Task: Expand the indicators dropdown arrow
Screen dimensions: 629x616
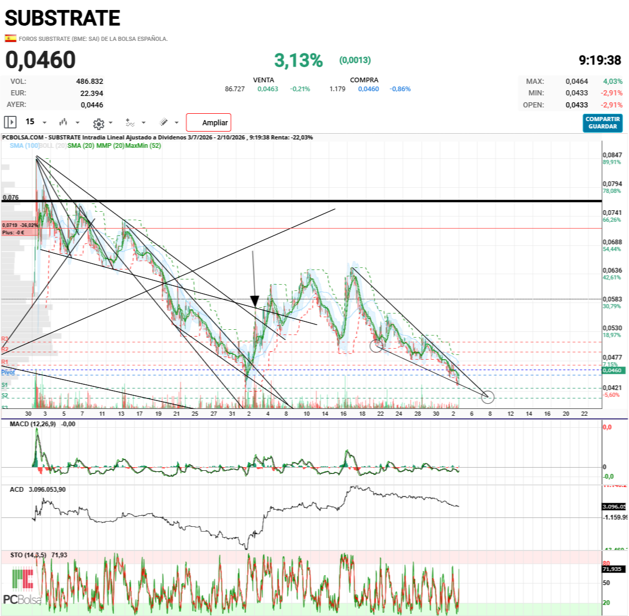Action: tap(144, 123)
